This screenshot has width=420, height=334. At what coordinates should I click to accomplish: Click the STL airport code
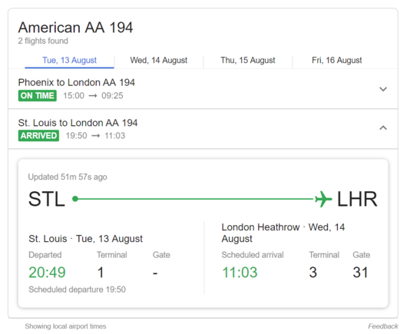click(x=47, y=199)
